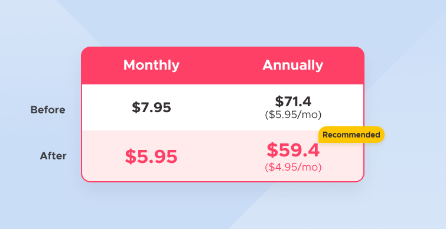Click the yellow Recommended badge
The width and height of the screenshot is (446, 229).
(x=351, y=135)
